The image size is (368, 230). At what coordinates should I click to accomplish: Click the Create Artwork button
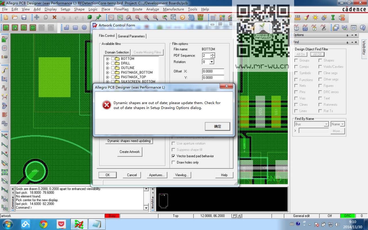tap(130, 152)
